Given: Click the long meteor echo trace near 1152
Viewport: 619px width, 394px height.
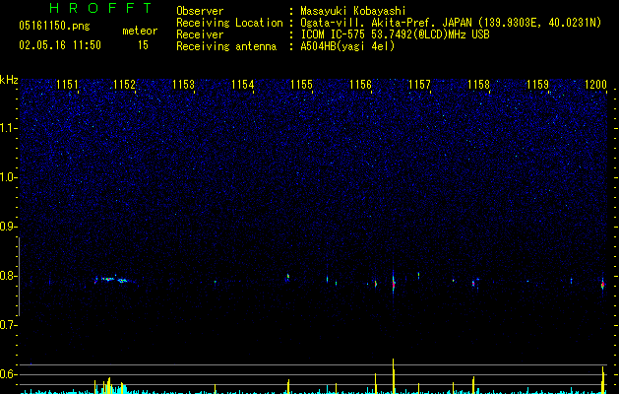Looking at the screenshot, I should [x=114, y=280].
